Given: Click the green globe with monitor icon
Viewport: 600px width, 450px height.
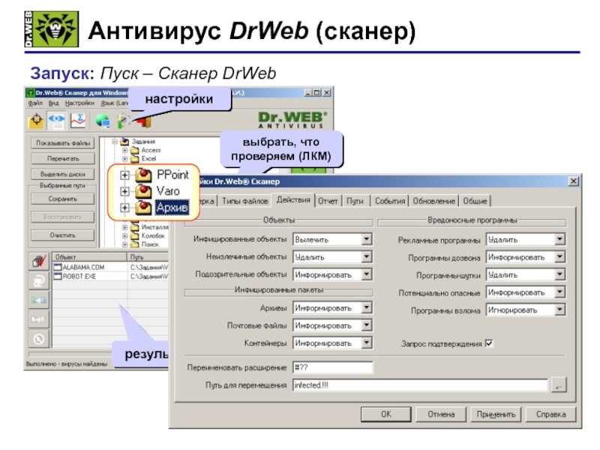Looking at the screenshot, I should click(103, 121).
